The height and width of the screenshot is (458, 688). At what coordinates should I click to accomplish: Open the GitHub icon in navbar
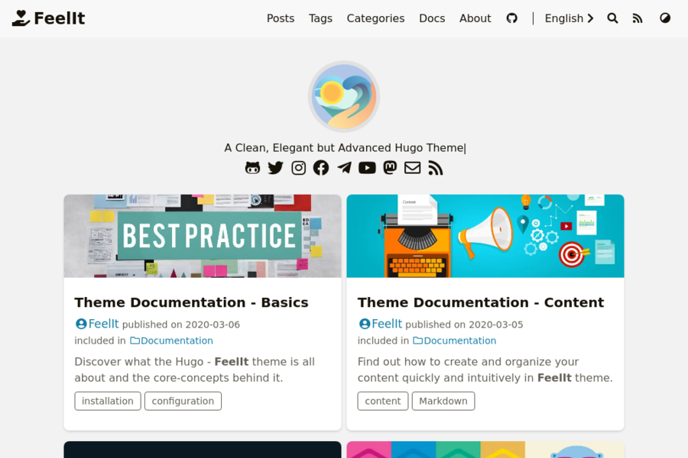[511, 18]
